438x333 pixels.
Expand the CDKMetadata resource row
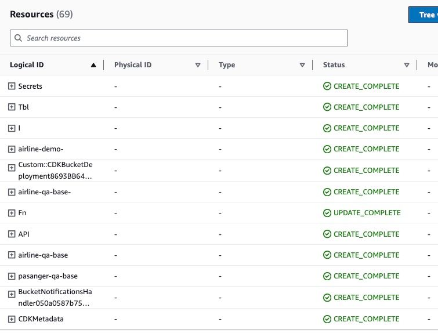click(x=12, y=319)
